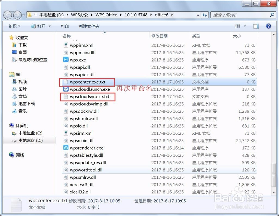Select file xercesc3.dll
Screen dimensions: 279x216
(159, 185)
